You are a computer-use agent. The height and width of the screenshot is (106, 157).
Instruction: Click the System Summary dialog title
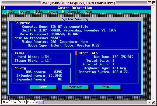(75, 19)
